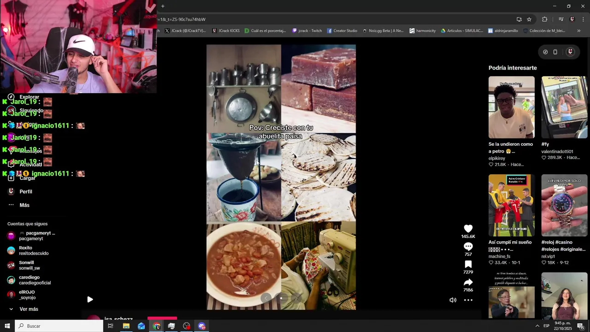Open the comments showing 757
The image size is (590, 332).
point(468,247)
